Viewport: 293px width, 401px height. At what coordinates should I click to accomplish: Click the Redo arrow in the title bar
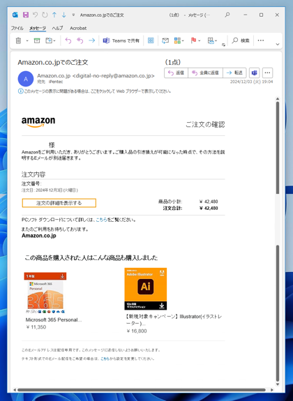point(45,15)
